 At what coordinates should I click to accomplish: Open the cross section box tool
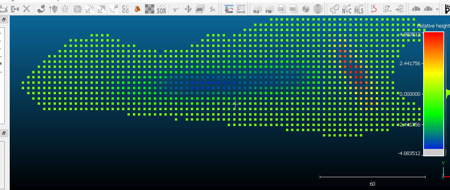(x=200, y=9)
